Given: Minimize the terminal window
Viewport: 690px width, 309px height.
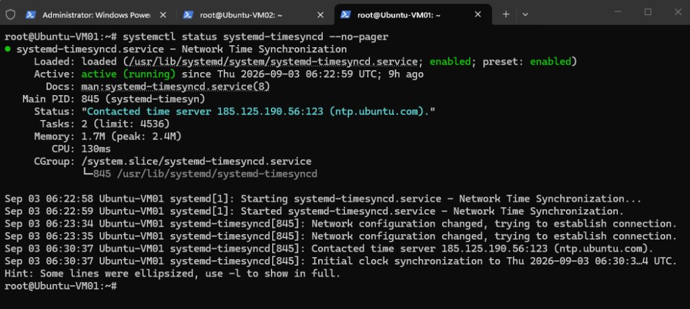Looking at the screenshot, I should pyautogui.click(x=617, y=12).
